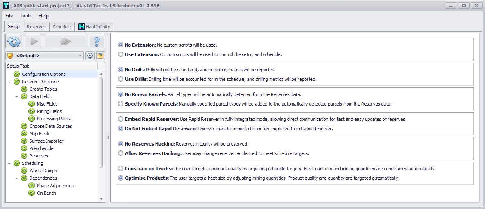
Task: Collapse the Dependencies tree node
Action: (x=17, y=178)
